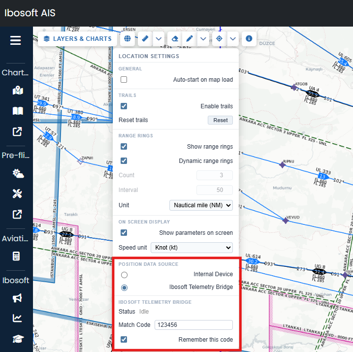Open the Unit dropdown showing Nautical mile
This screenshot has height=352, width=353.
click(201, 205)
